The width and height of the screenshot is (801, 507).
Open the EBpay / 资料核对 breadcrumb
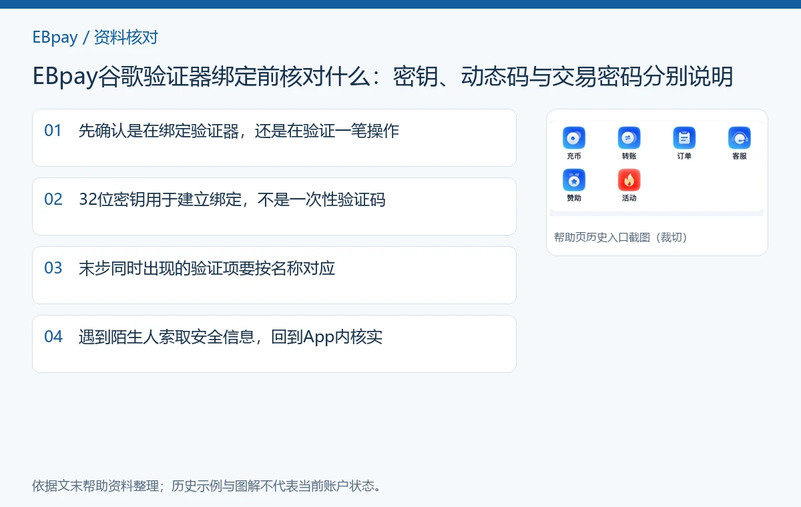tap(95, 37)
